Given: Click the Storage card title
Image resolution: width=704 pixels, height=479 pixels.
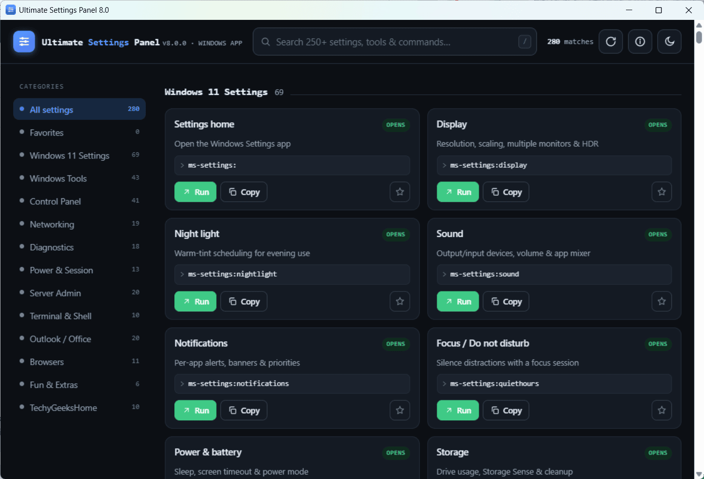Looking at the screenshot, I should [x=452, y=453].
